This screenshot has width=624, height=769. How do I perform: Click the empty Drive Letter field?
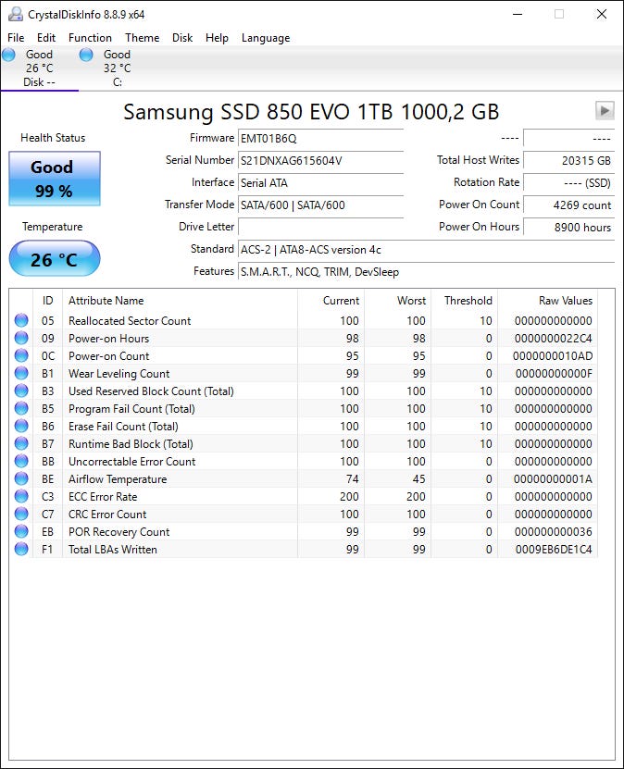click(x=321, y=227)
